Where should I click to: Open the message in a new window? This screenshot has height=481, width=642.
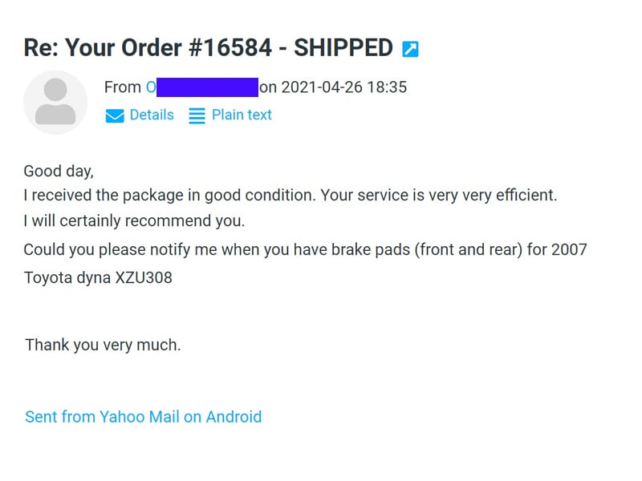click(x=410, y=49)
